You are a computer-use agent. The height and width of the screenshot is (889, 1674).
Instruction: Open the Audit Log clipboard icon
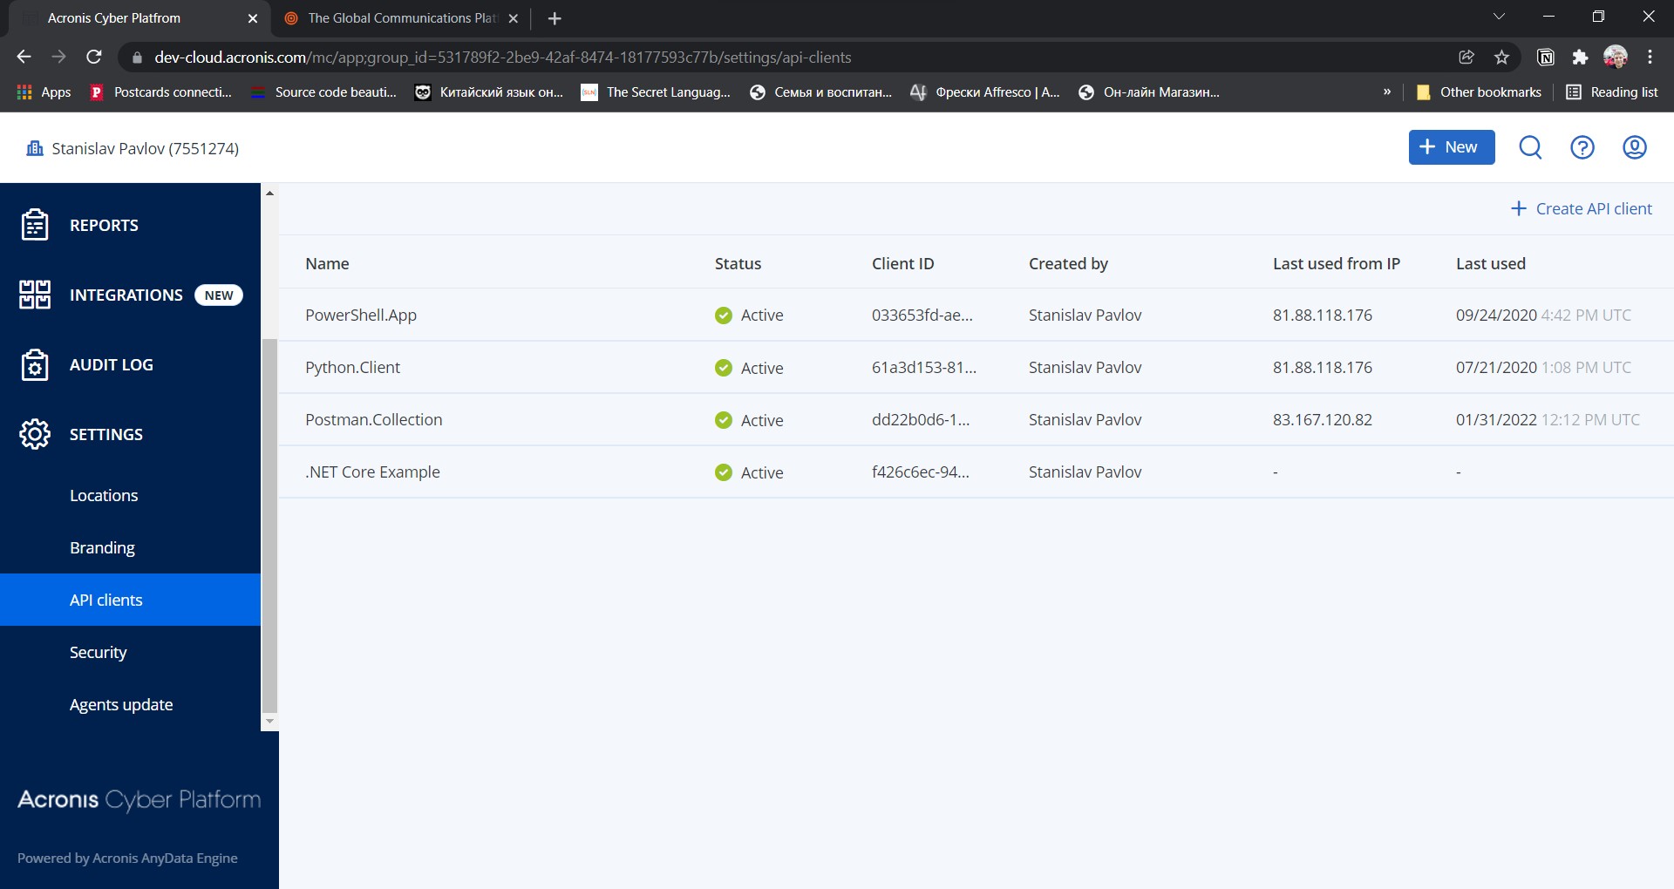point(35,364)
